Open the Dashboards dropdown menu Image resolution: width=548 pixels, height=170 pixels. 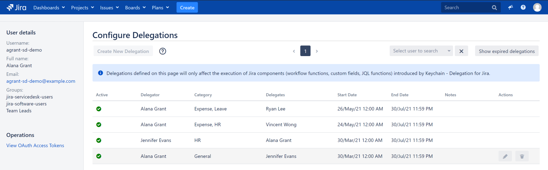pos(49,8)
